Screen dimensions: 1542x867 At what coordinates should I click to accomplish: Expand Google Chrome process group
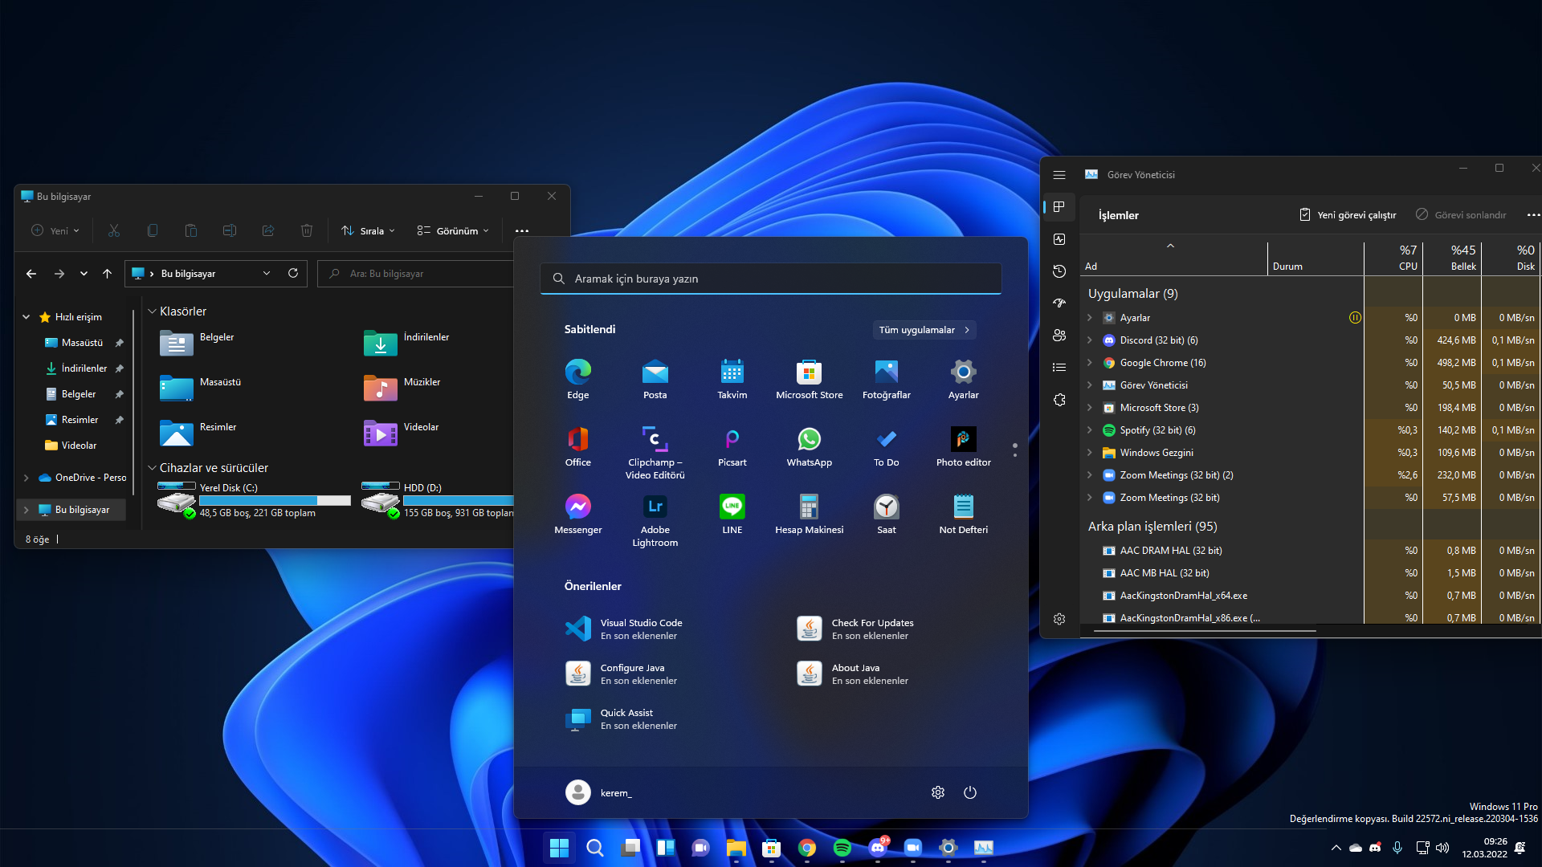coord(1090,363)
